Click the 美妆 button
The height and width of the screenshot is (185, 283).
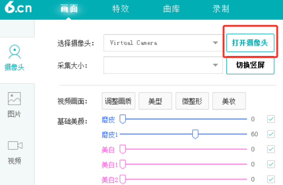[x=229, y=101]
